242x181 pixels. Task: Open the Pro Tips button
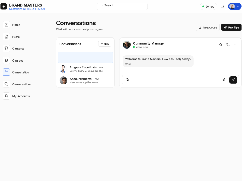tap(231, 27)
